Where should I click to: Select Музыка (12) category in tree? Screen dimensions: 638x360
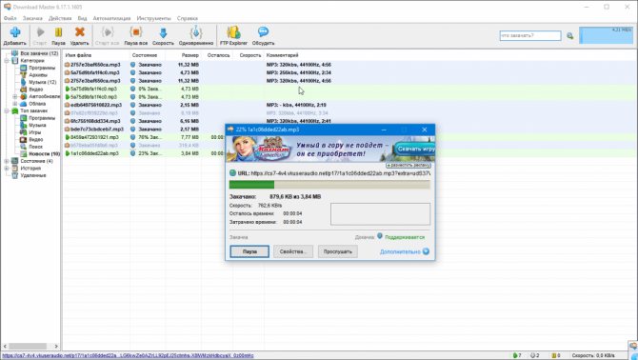pyautogui.click(x=42, y=82)
